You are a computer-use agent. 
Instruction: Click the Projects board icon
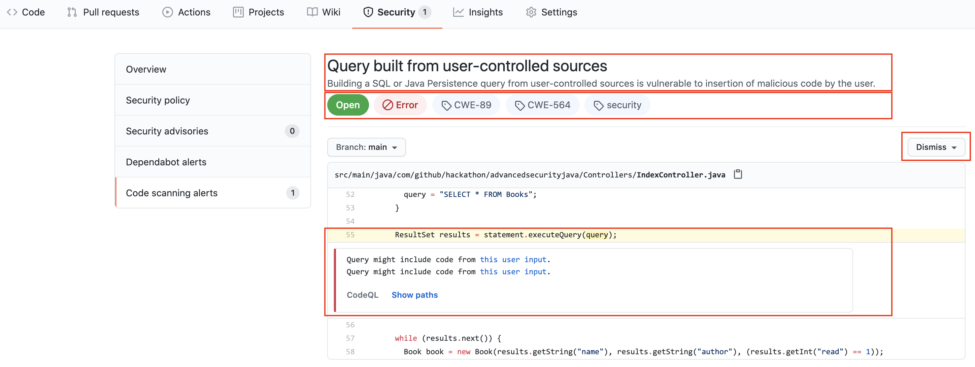point(238,12)
